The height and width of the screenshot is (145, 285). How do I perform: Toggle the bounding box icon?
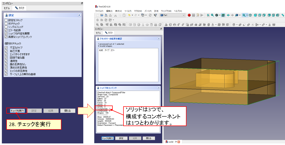click(x=223, y=15)
